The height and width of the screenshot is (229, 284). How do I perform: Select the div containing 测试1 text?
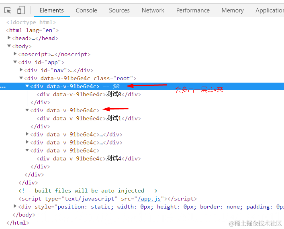coord(88,118)
